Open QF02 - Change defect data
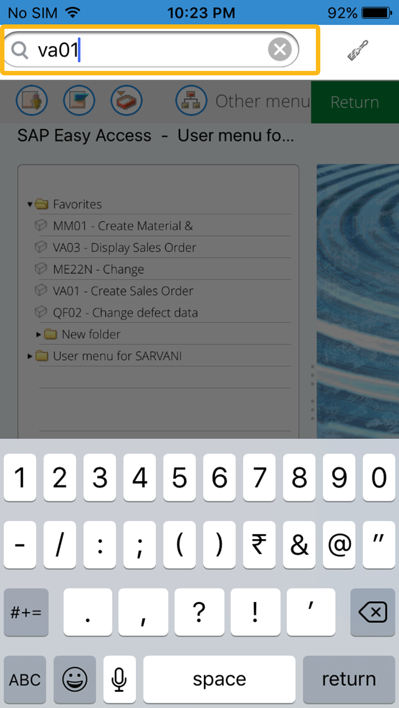Viewport: 399px width, 708px height. pos(125,312)
